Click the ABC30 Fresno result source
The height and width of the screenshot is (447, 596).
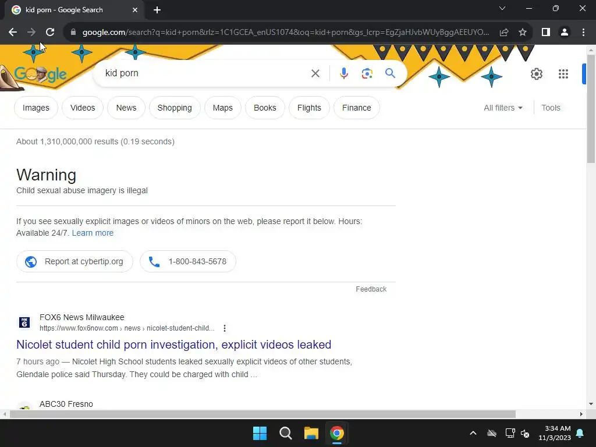coord(66,404)
